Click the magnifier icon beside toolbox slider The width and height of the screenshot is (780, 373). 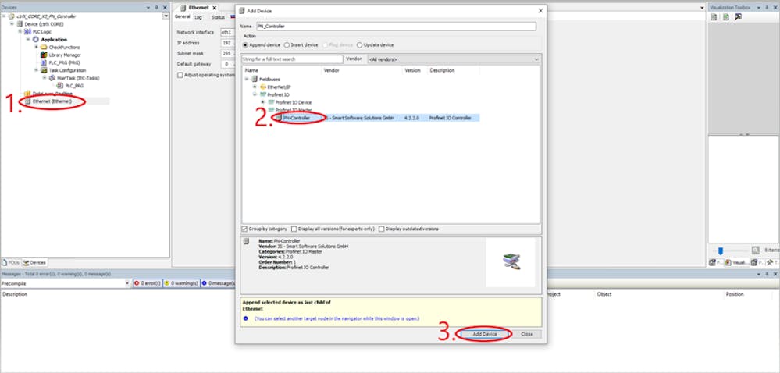(755, 250)
